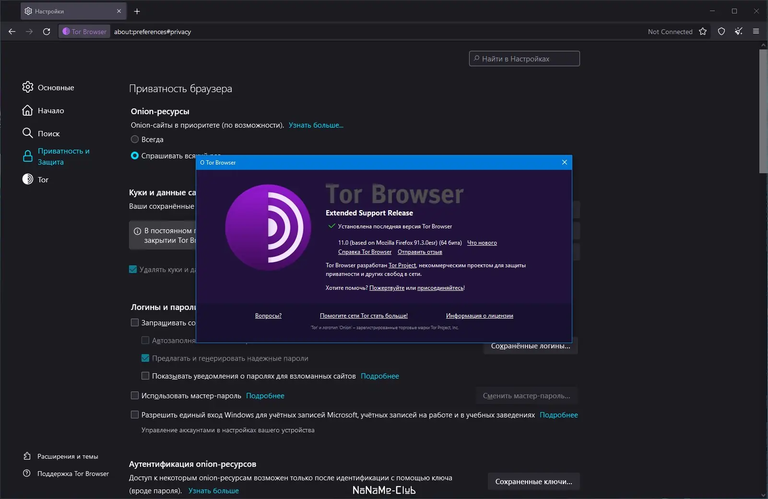Toggle the Удалять куки checkbox
Image resolution: width=768 pixels, height=499 pixels.
click(133, 270)
